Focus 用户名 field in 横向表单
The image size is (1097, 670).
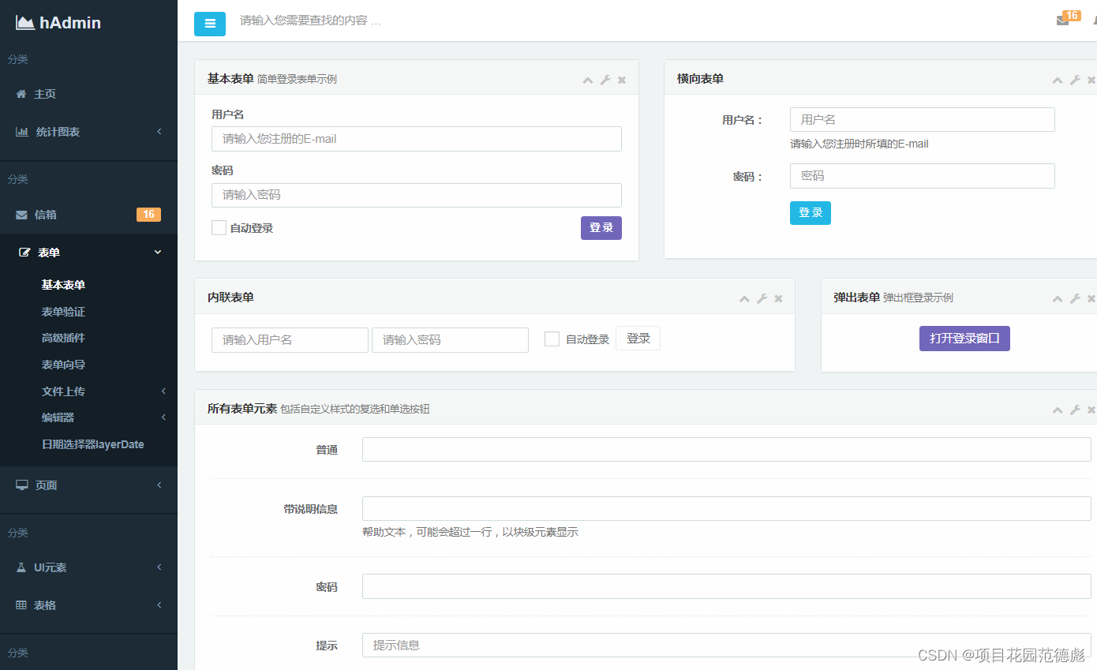click(923, 120)
